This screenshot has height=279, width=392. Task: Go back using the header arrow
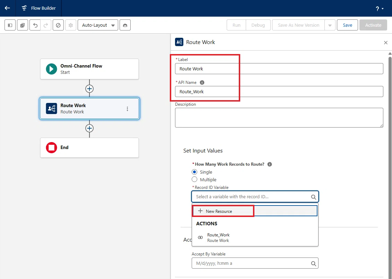7,8
